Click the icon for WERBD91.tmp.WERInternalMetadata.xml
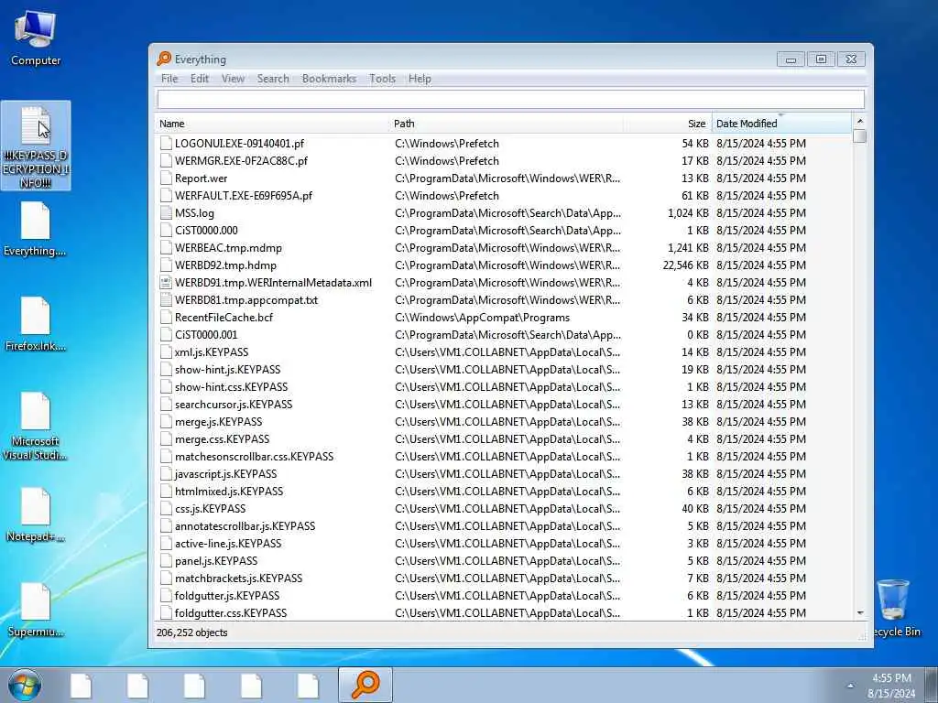 (166, 283)
